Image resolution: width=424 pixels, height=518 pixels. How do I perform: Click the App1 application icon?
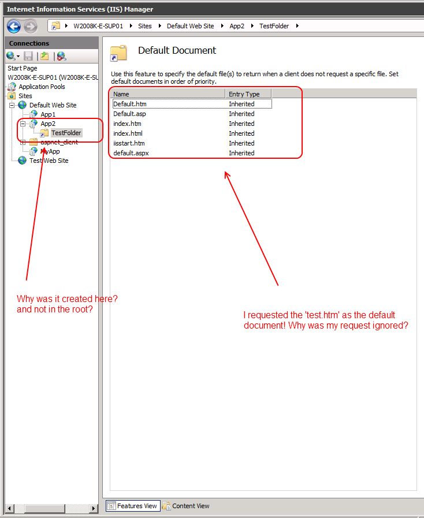tap(34, 114)
